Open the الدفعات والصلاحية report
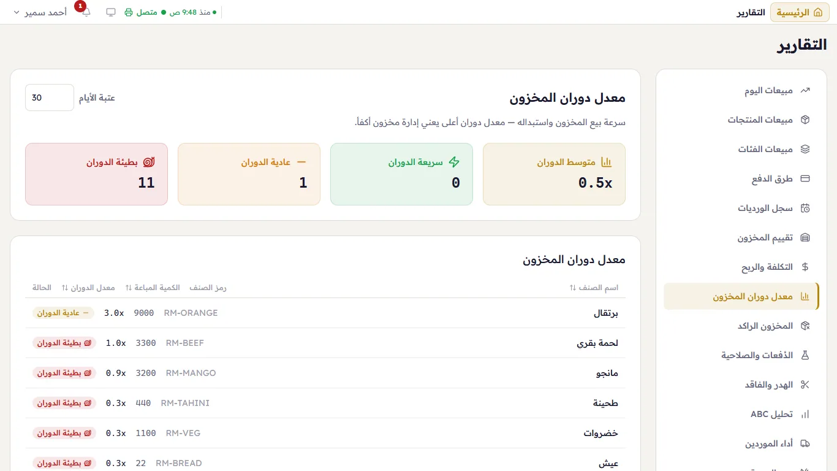Image resolution: width=837 pixels, height=471 pixels. click(x=741, y=356)
